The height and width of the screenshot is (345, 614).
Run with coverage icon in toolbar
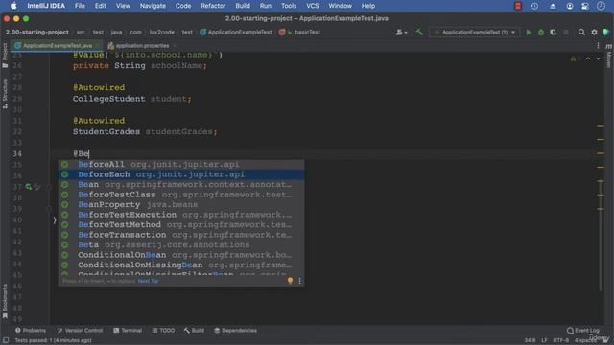553,33
